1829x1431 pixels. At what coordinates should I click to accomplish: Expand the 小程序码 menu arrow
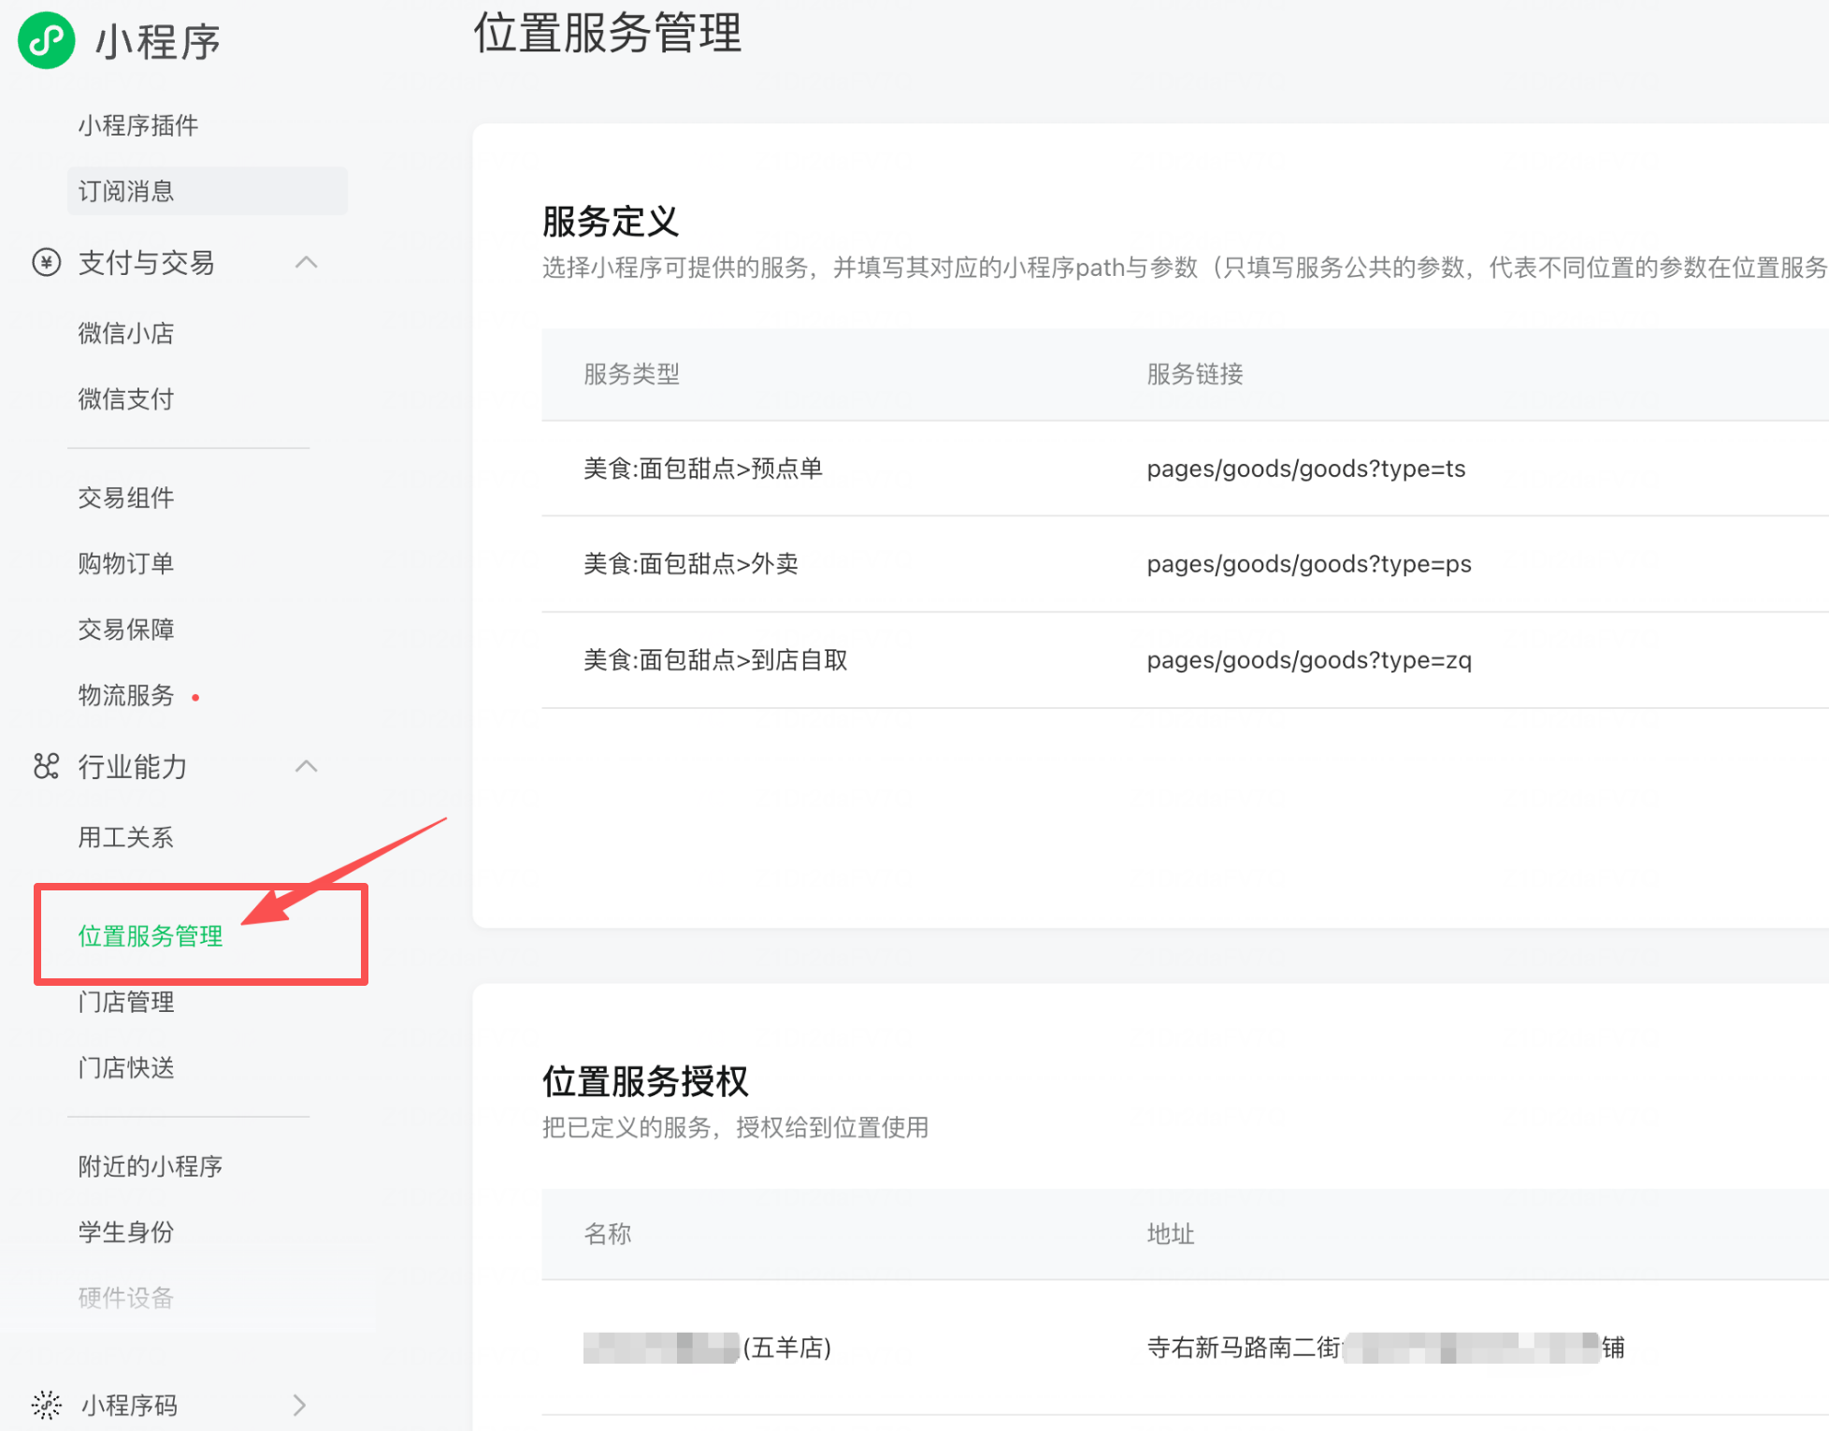(x=299, y=1405)
